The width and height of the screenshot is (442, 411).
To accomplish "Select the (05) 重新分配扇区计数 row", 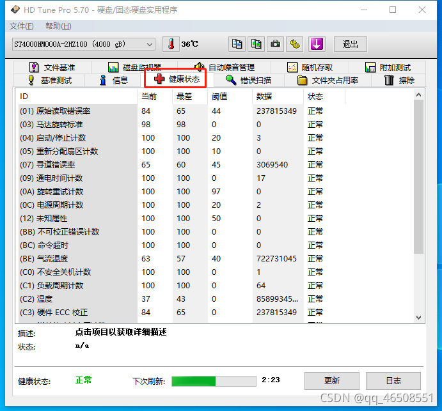I will (x=182, y=151).
